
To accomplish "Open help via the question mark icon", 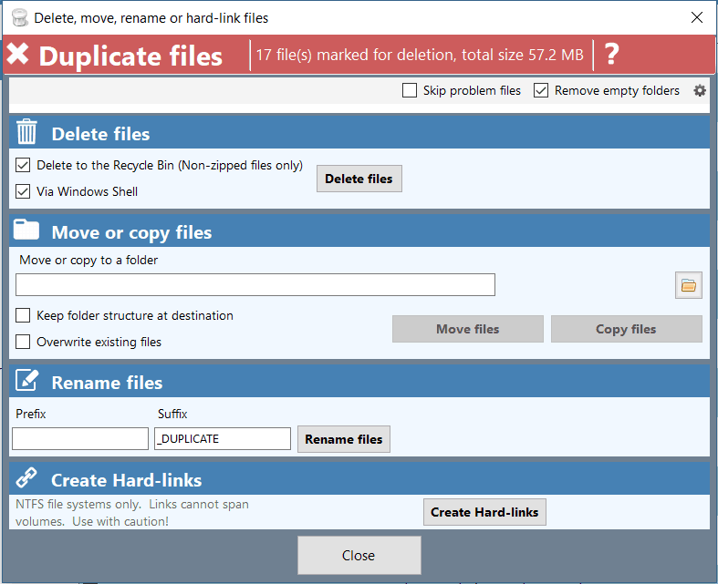I will (x=612, y=55).
